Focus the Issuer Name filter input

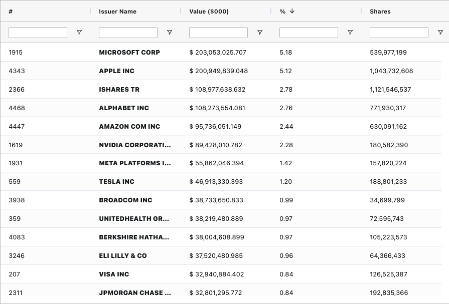coord(128,33)
